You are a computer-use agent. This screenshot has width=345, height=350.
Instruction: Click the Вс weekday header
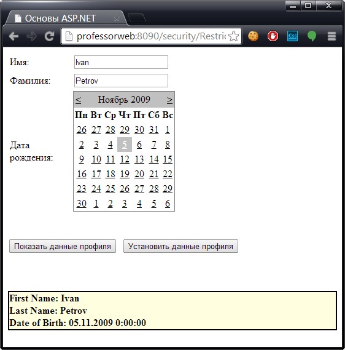coord(168,115)
